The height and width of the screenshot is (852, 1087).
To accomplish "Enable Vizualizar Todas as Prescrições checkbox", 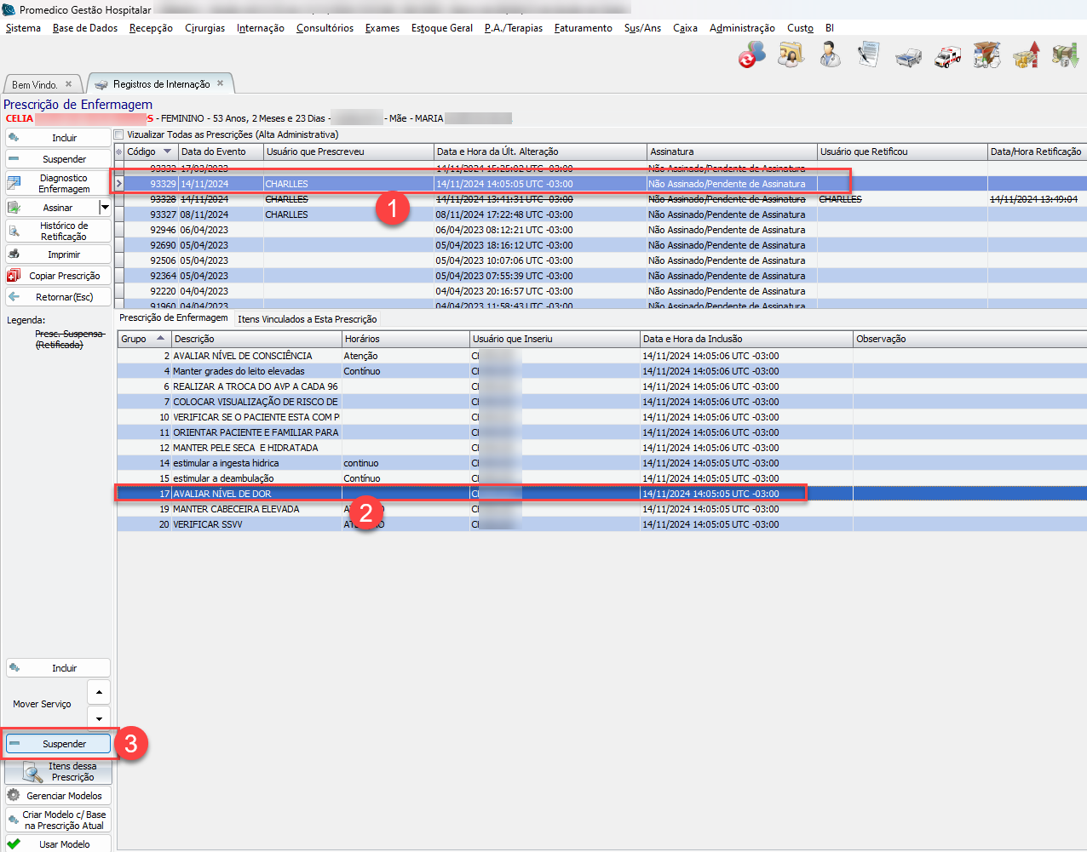I will 119,134.
